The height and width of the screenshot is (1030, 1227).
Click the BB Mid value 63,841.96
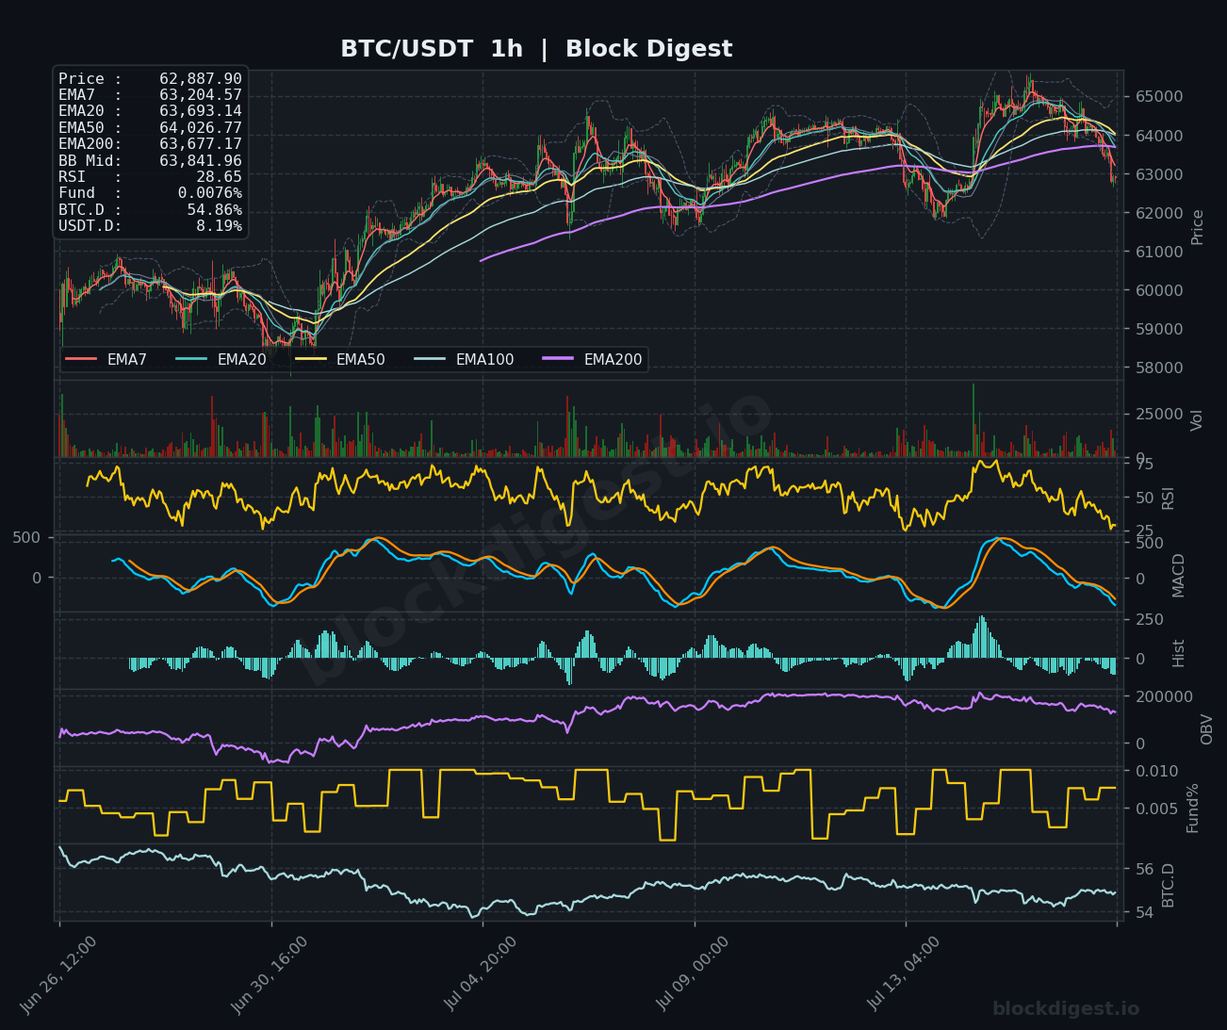pyautogui.click(x=200, y=161)
